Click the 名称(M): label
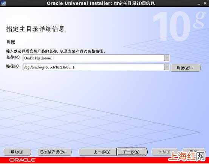209x164 pixels. [x=13, y=57]
